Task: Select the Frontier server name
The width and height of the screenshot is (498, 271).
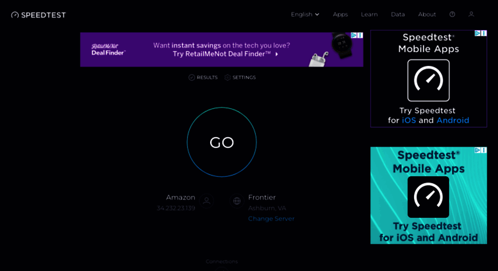Action: coord(261,197)
